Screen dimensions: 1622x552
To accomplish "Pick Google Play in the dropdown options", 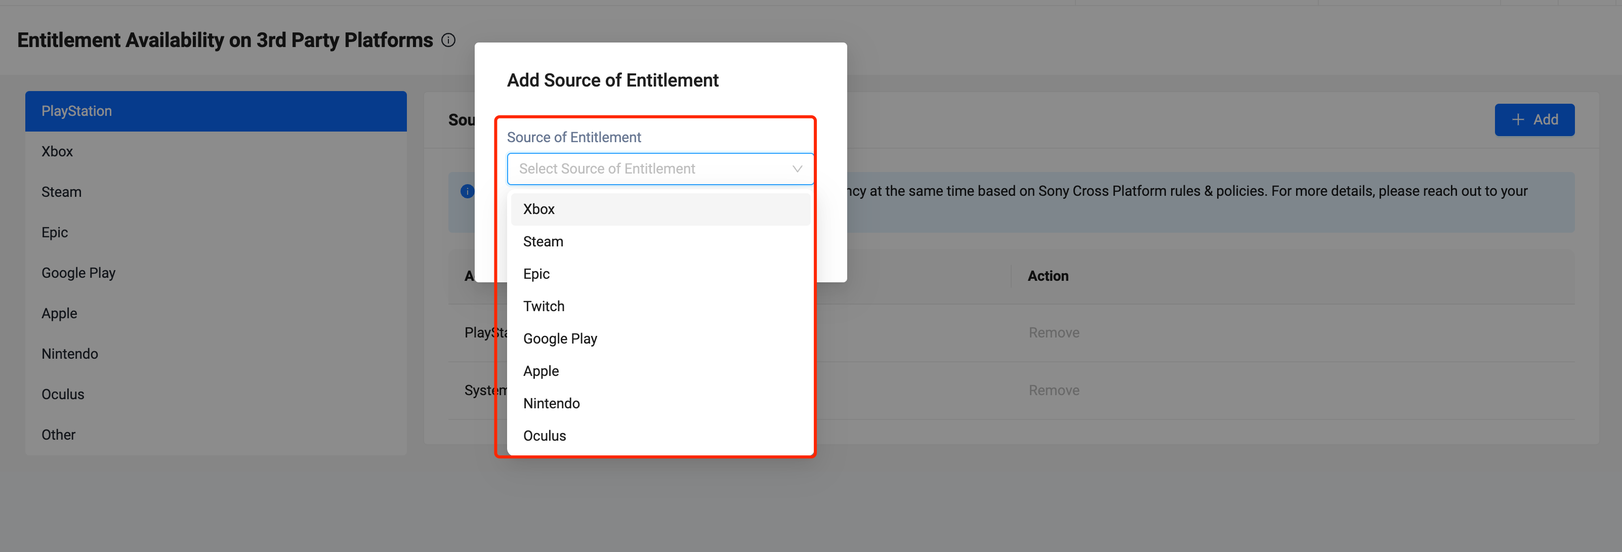I will coord(660,338).
